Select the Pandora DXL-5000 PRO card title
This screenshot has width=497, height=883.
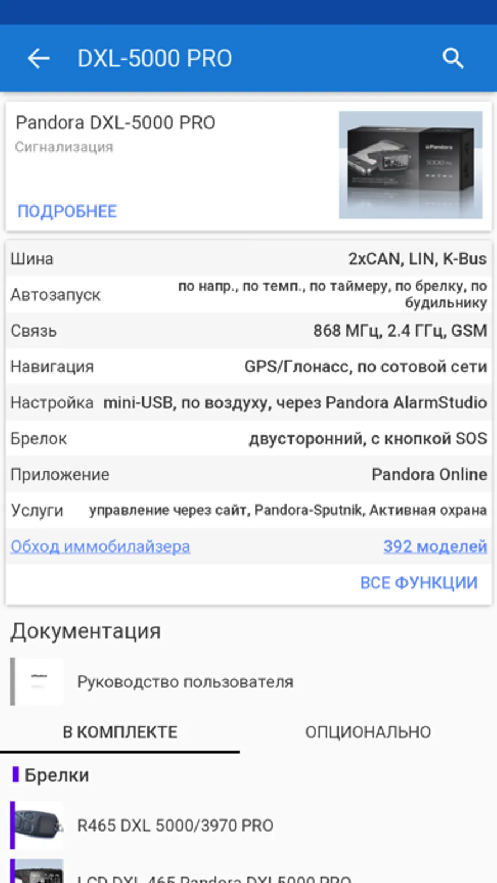pyautogui.click(x=115, y=122)
